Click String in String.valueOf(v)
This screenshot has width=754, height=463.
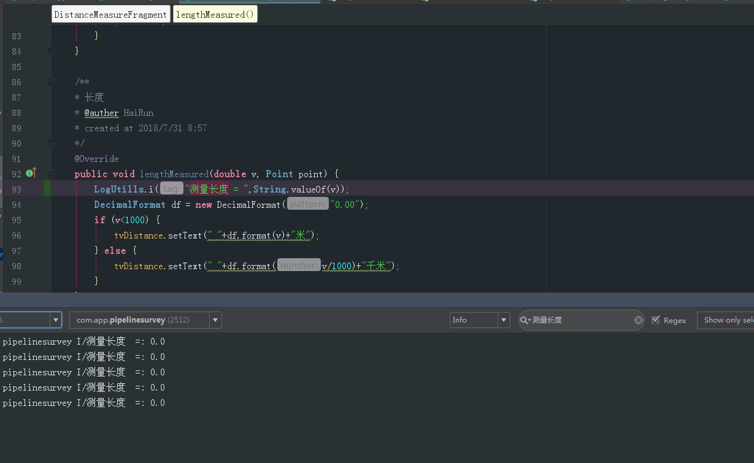tap(270, 189)
